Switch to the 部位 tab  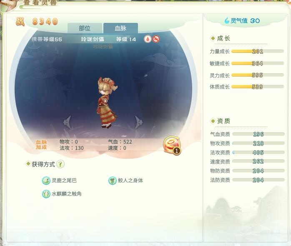[85, 28]
